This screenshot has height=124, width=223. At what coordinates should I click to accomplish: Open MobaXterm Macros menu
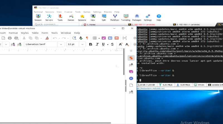[108, 12]
